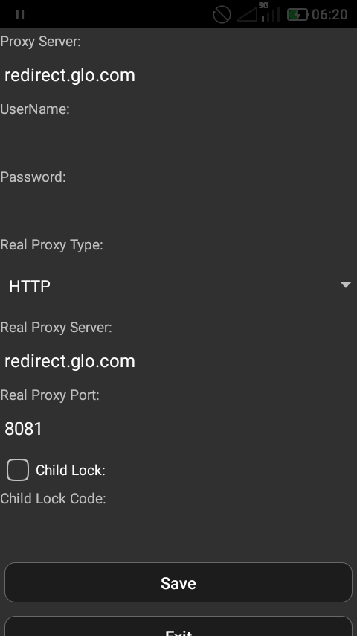Tap the Real Proxy Type label
The width and height of the screenshot is (357, 636).
(x=51, y=245)
